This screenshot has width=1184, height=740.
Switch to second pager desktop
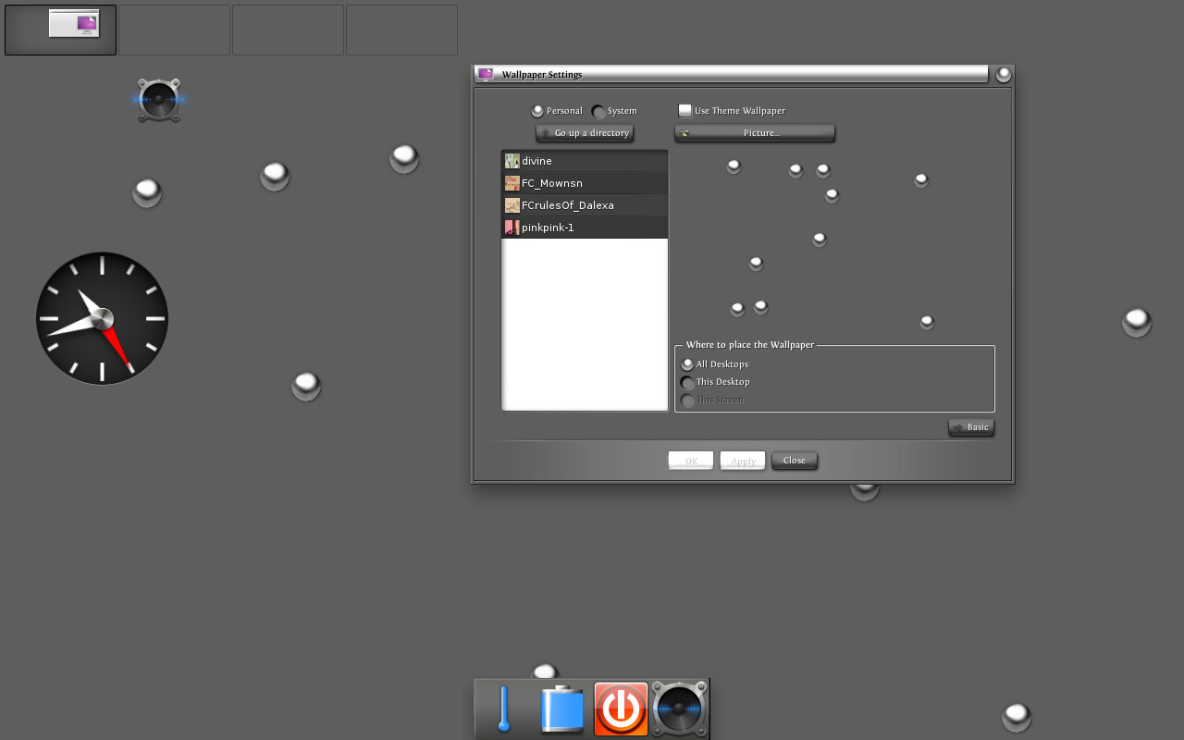pyautogui.click(x=174, y=30)
